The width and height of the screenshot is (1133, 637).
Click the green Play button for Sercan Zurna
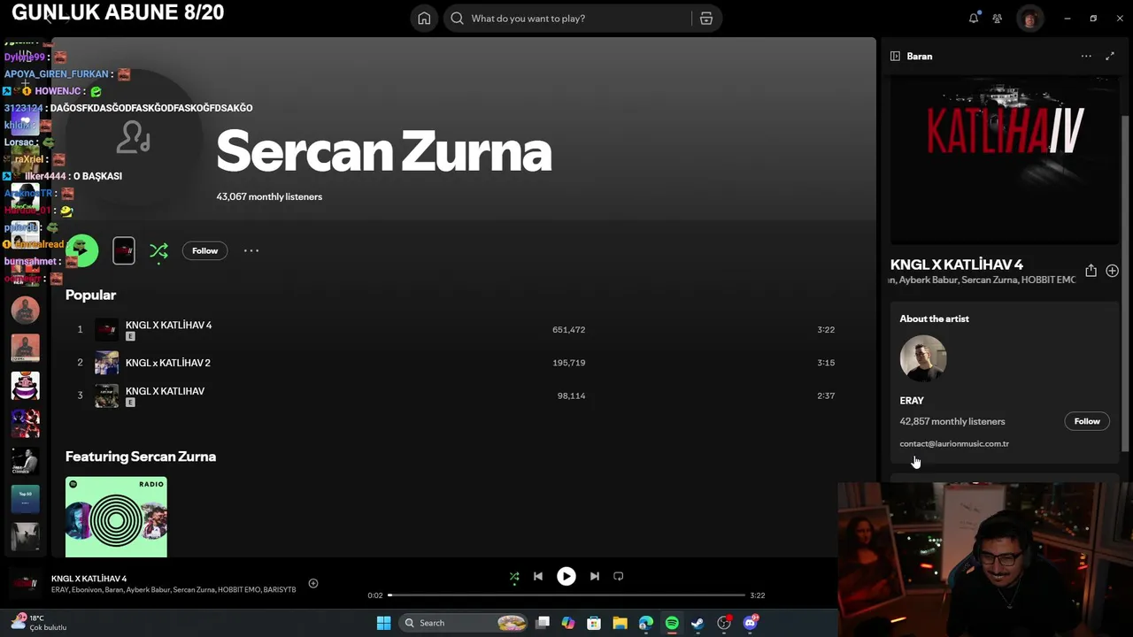[x=82, y=250]
